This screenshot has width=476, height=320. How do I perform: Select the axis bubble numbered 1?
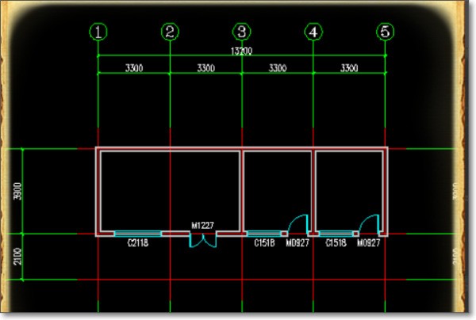coord(98,32)
